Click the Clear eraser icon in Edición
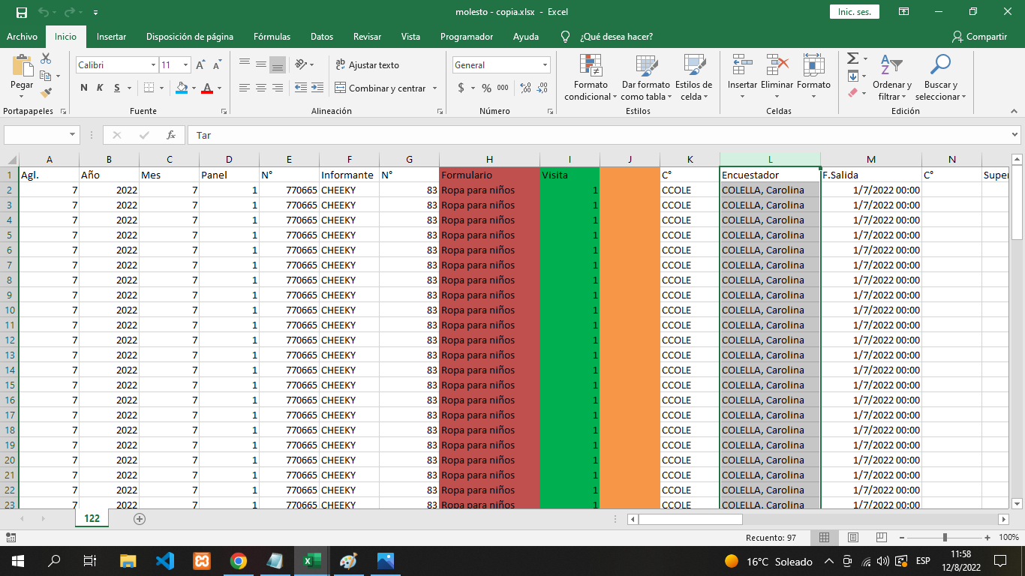1025x576 pixels. [x=852, y=93]
